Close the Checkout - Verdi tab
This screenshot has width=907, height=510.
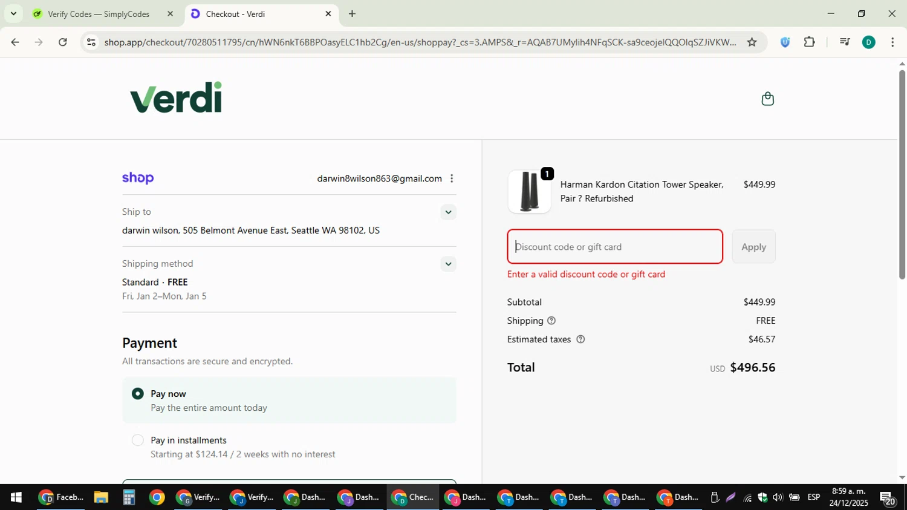tap(328, 13)
